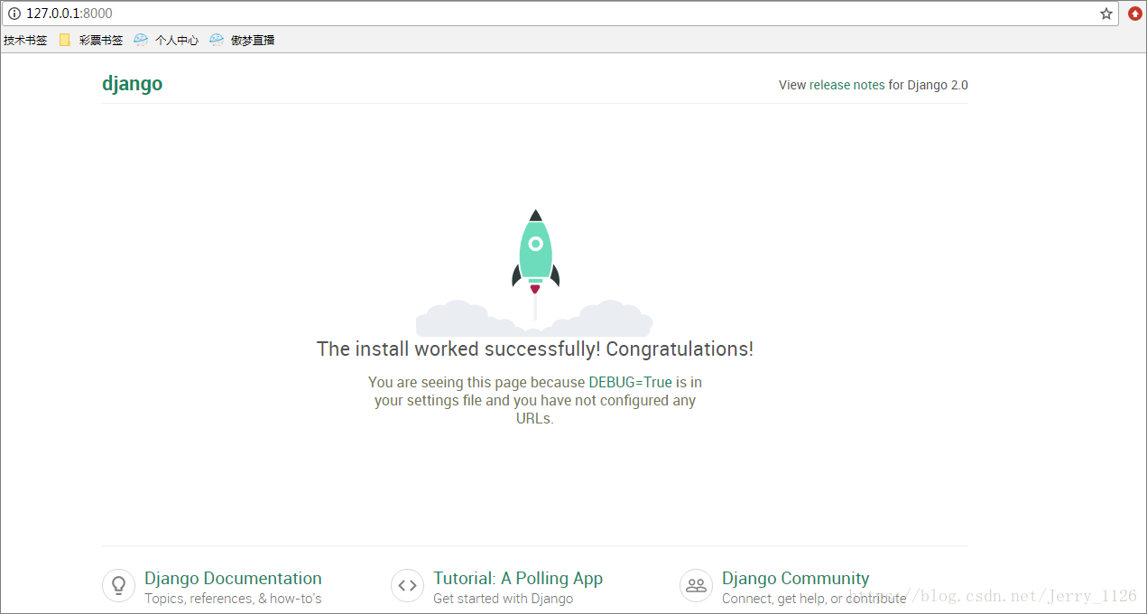The width and height of the screenshot is (1147, 614).
Task: Open the Django Community link
Action: click(796, 578)
